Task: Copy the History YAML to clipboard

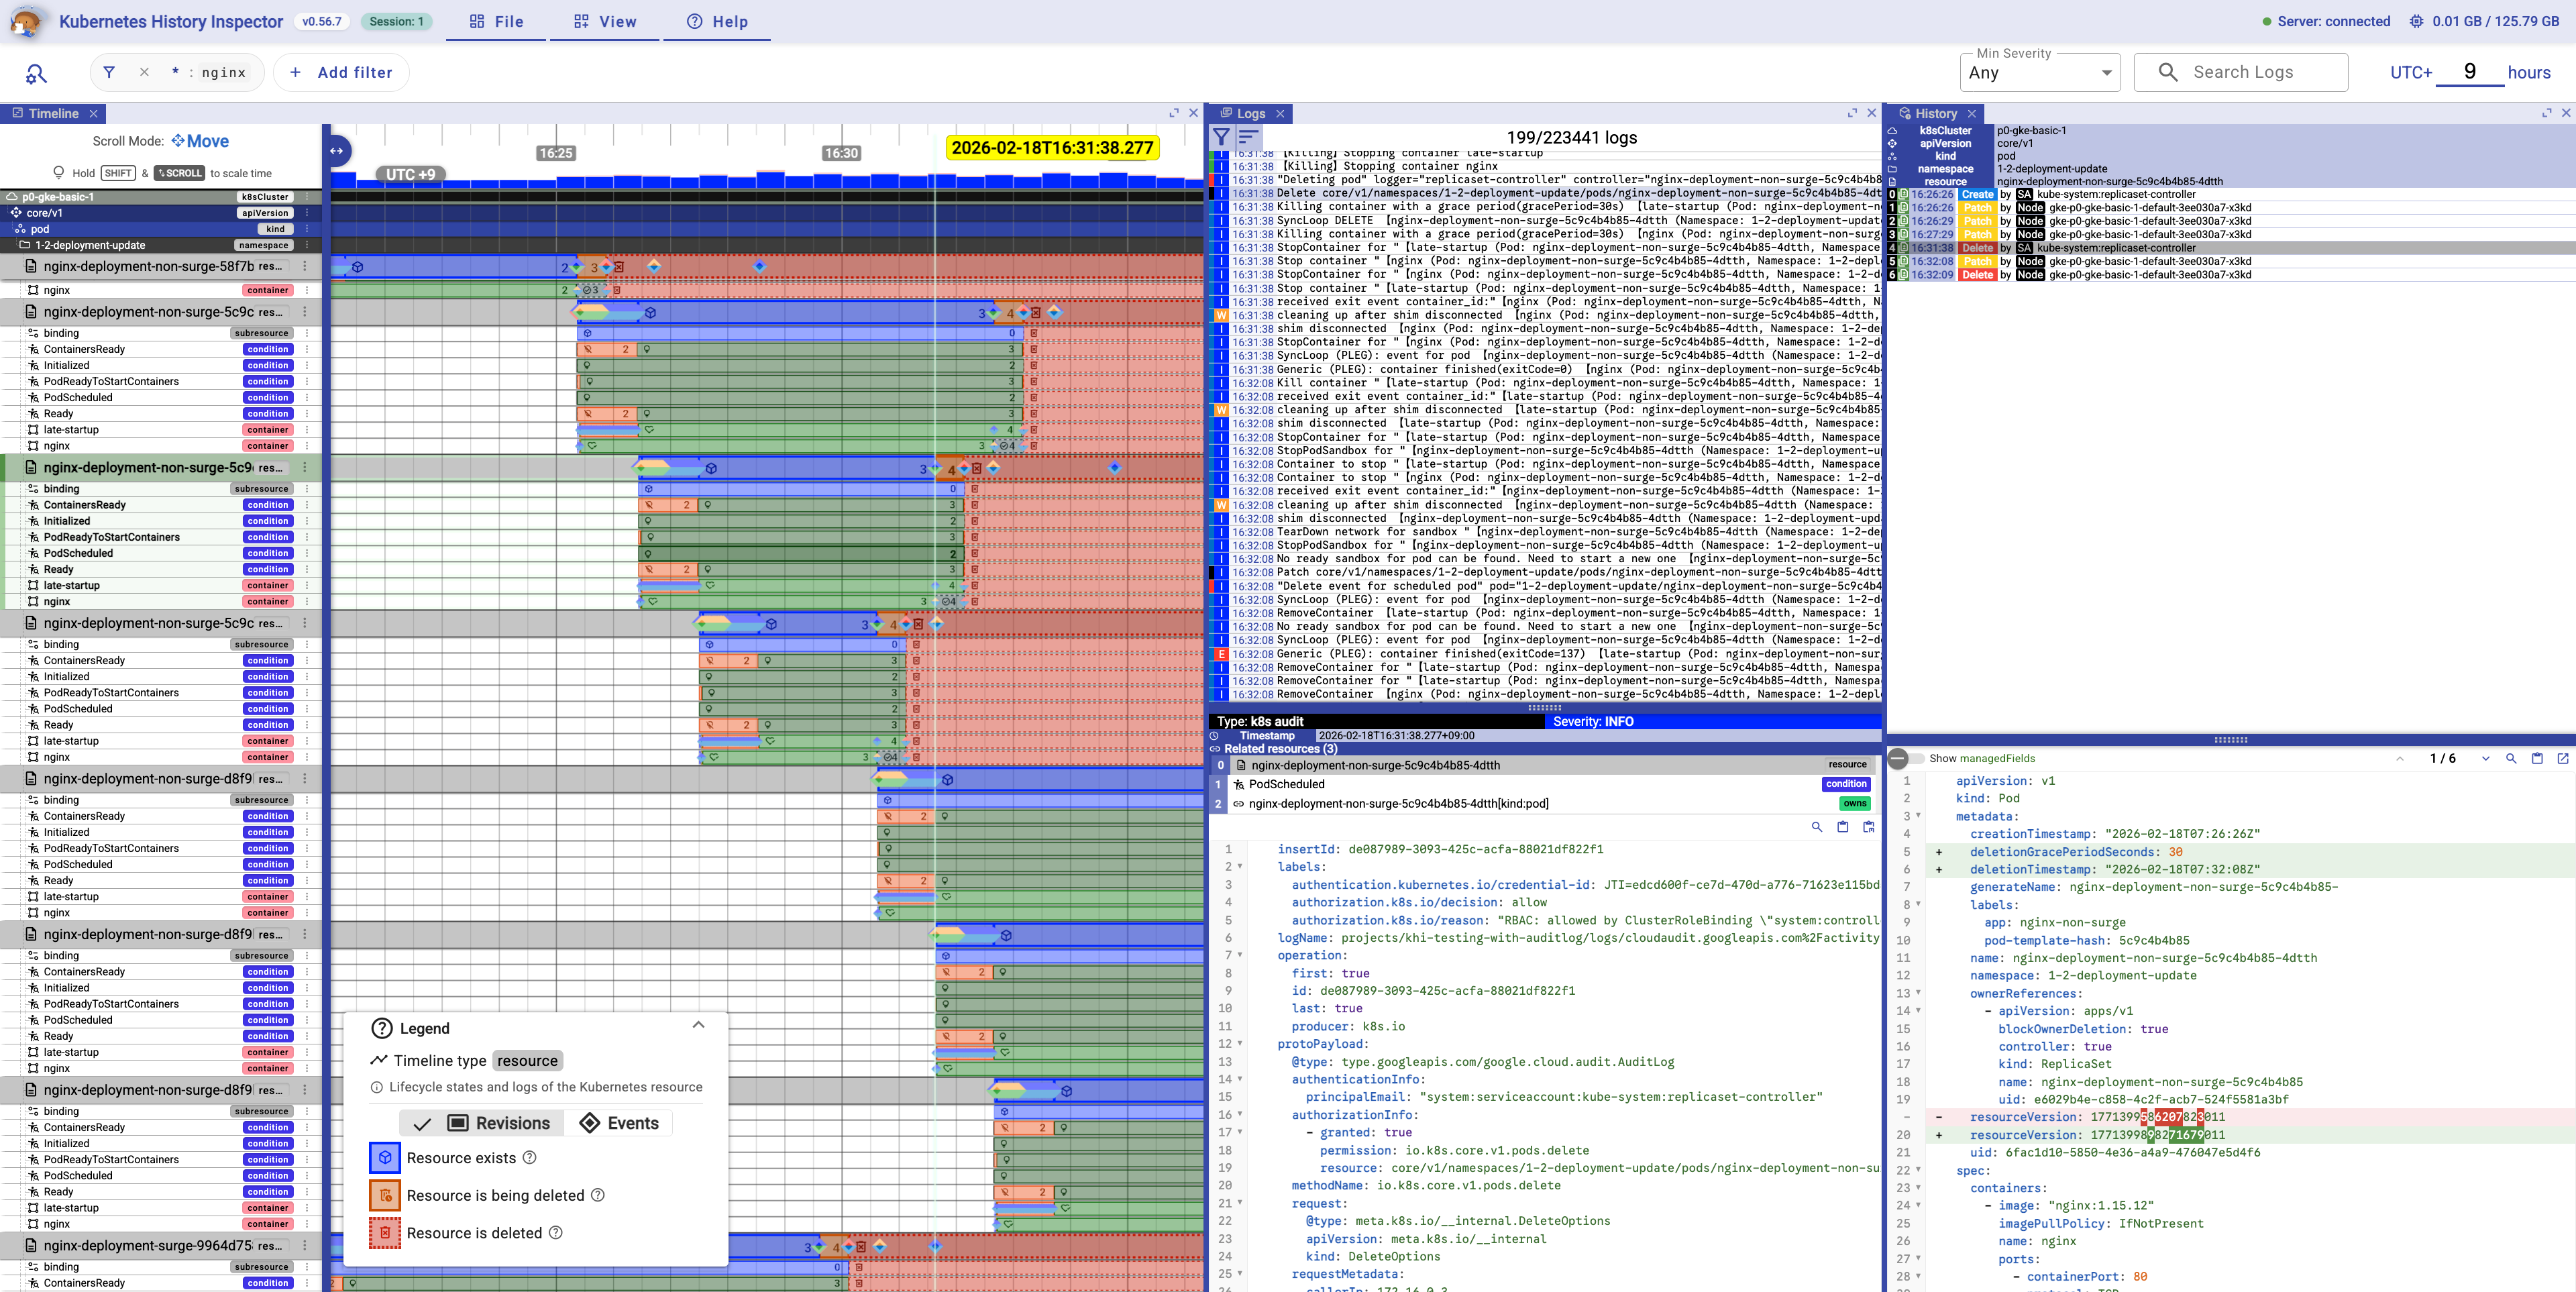Action: pos(2537,758)
